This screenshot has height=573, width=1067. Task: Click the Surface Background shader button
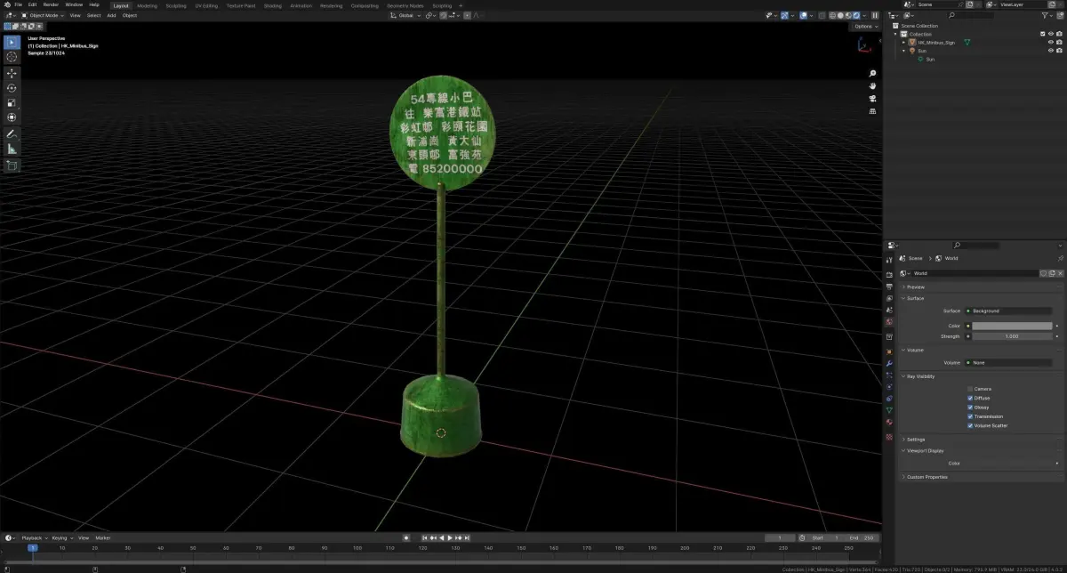[x=1010, y=311]
